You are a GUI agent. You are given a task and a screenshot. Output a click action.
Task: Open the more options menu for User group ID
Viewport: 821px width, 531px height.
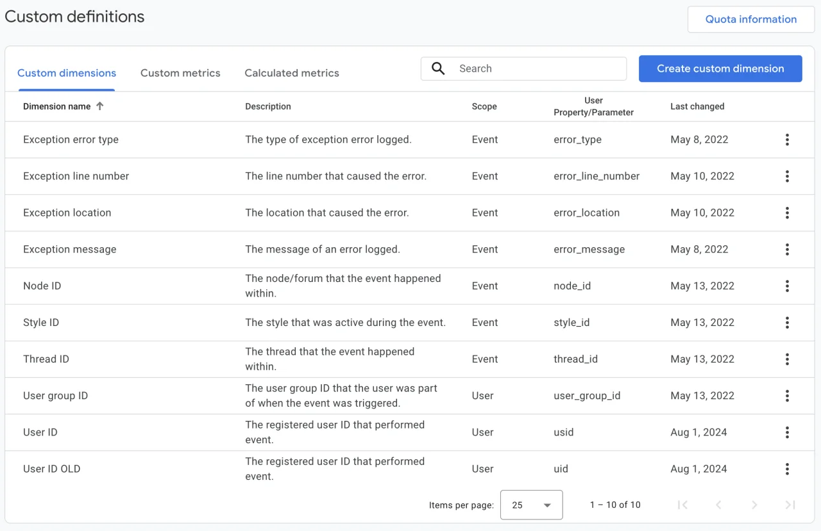coord(787,395)
